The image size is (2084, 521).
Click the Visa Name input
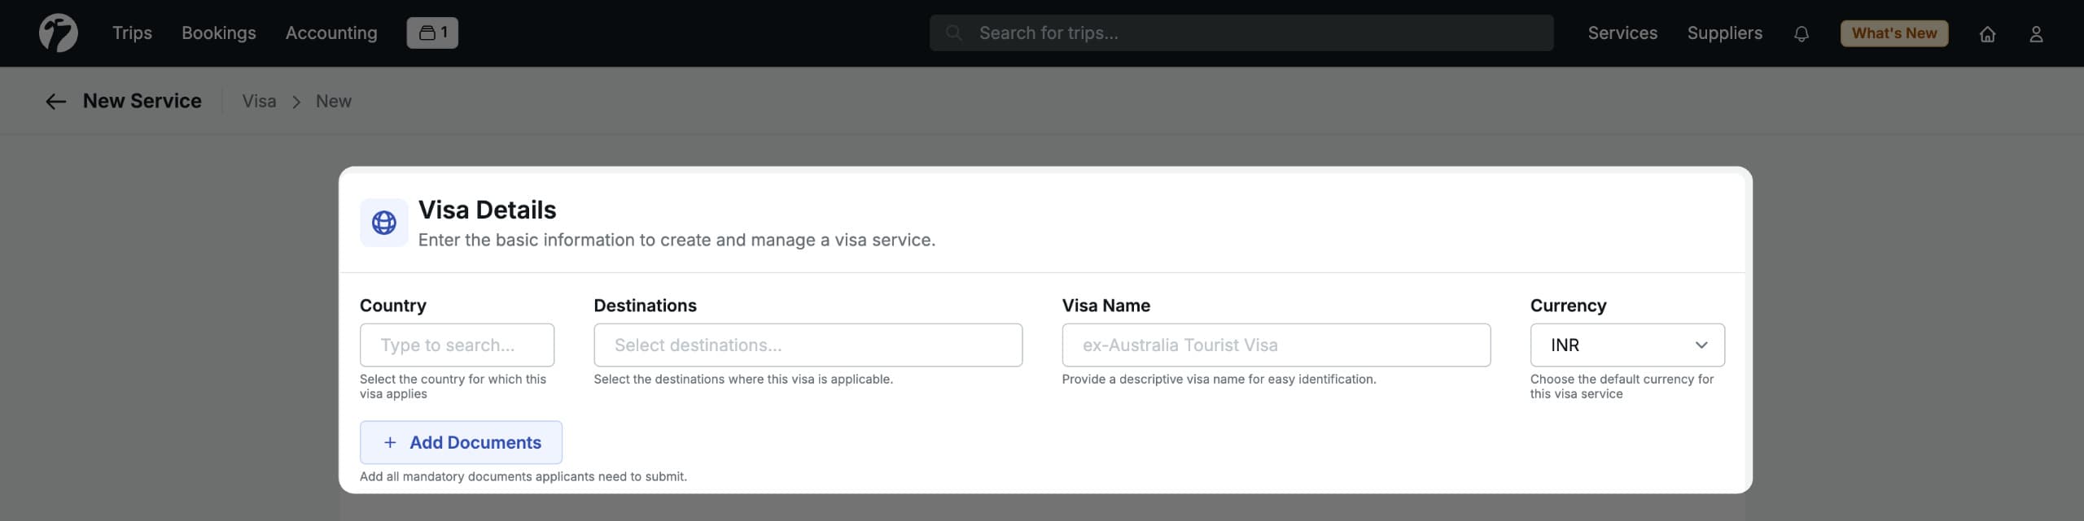[1276, 345]
